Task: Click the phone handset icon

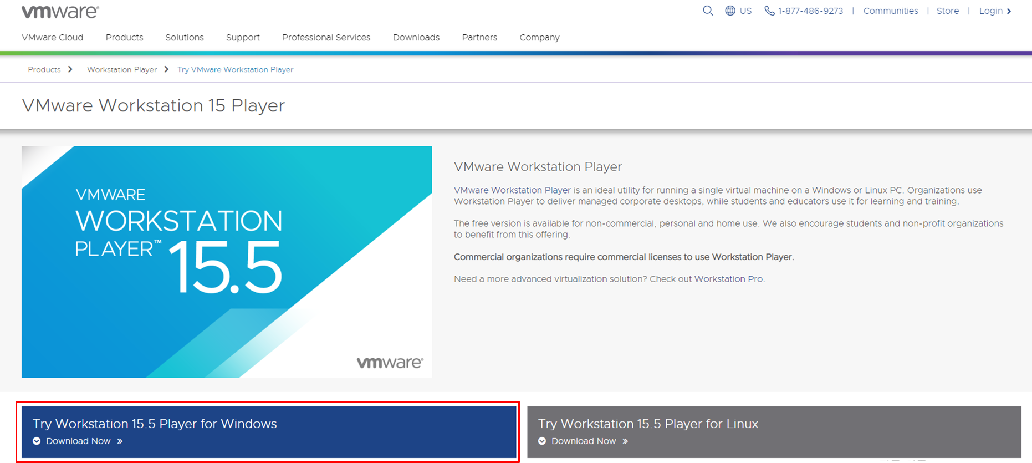Action: click(x=769, y=11)
